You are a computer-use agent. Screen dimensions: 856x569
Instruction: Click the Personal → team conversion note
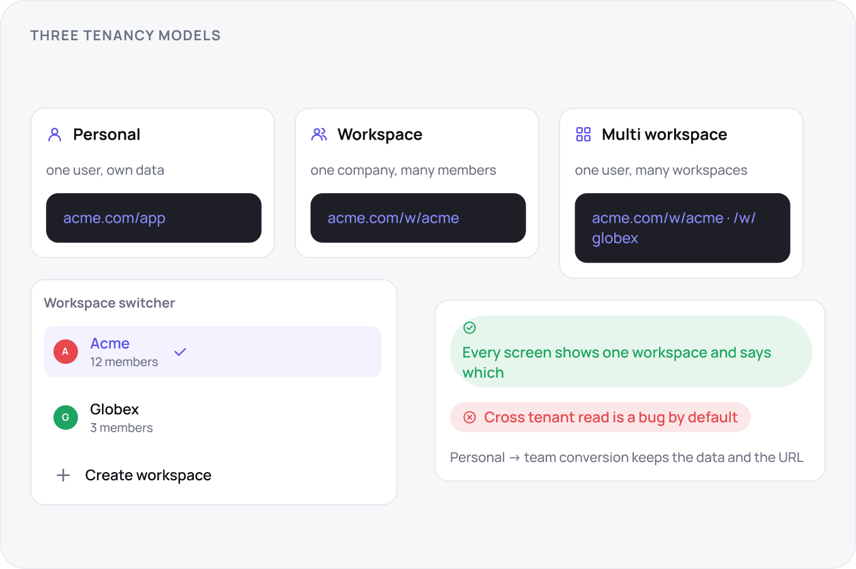[x=627, y=458]
